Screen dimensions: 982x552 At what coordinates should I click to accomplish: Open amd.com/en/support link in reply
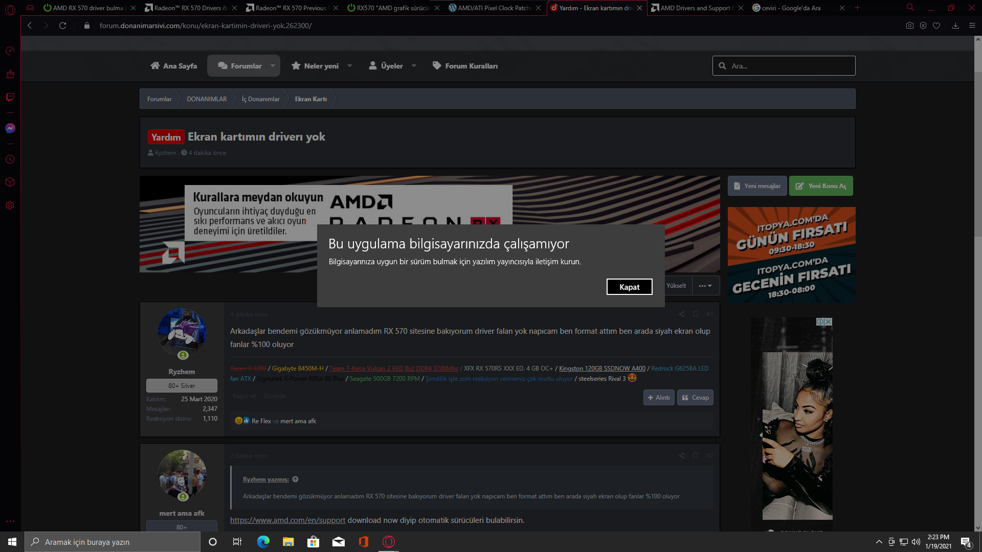tap(287, 520)
